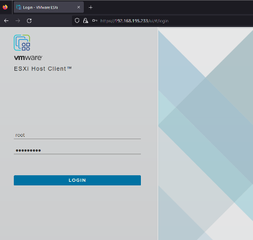Open a new browser tab
The width and height of the screenshot is (253, 240).
click(x=91, y=7)
